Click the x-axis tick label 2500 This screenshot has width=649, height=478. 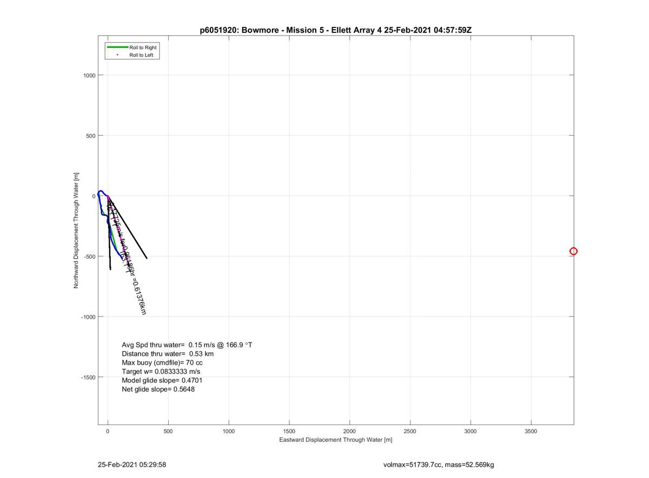410,431
